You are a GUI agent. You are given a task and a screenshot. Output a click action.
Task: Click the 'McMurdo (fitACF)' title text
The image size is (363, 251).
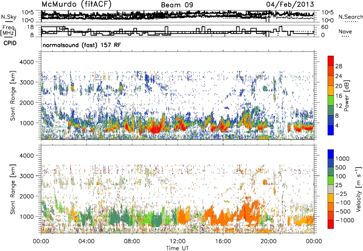pos(76,4)
